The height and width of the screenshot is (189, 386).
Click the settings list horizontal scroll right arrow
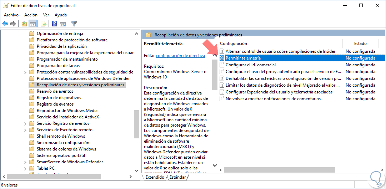[x=382, y=170]
